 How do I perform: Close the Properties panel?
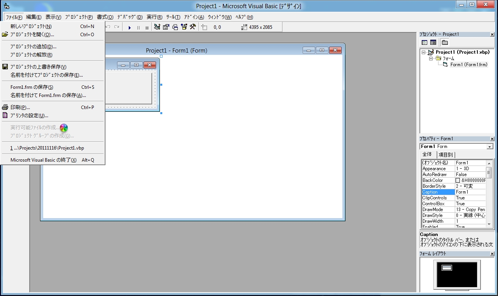(492, 139)
